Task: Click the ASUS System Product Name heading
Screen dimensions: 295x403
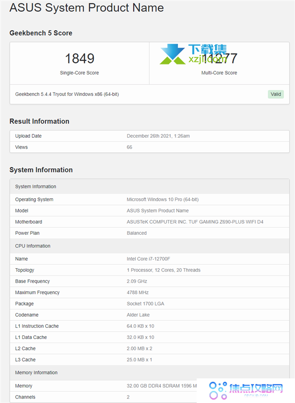Action: point(87,7)
